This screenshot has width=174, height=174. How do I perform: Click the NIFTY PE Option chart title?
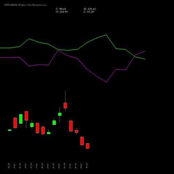[25, 5]
